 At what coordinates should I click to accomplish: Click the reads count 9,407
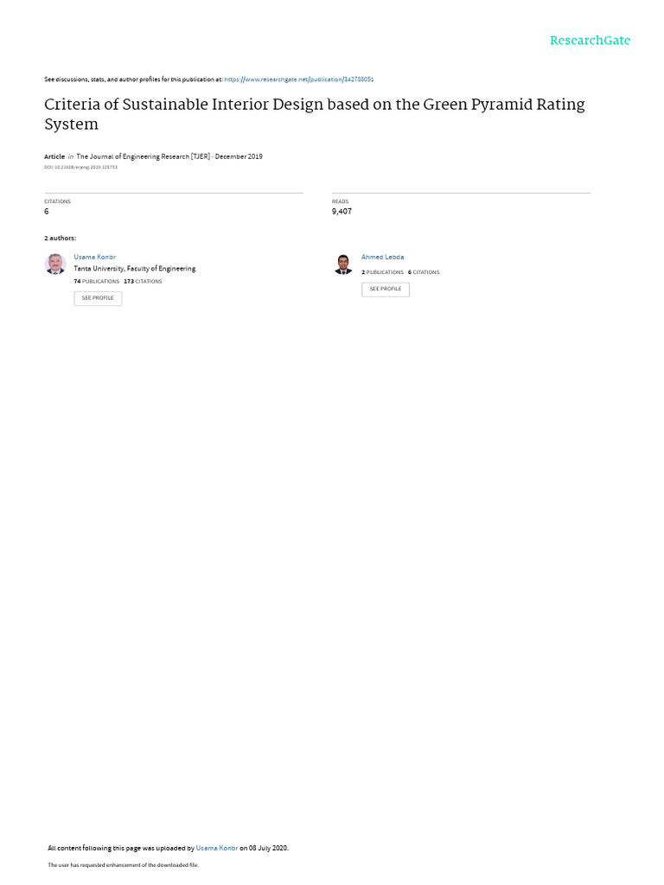[x=342, y=211]
